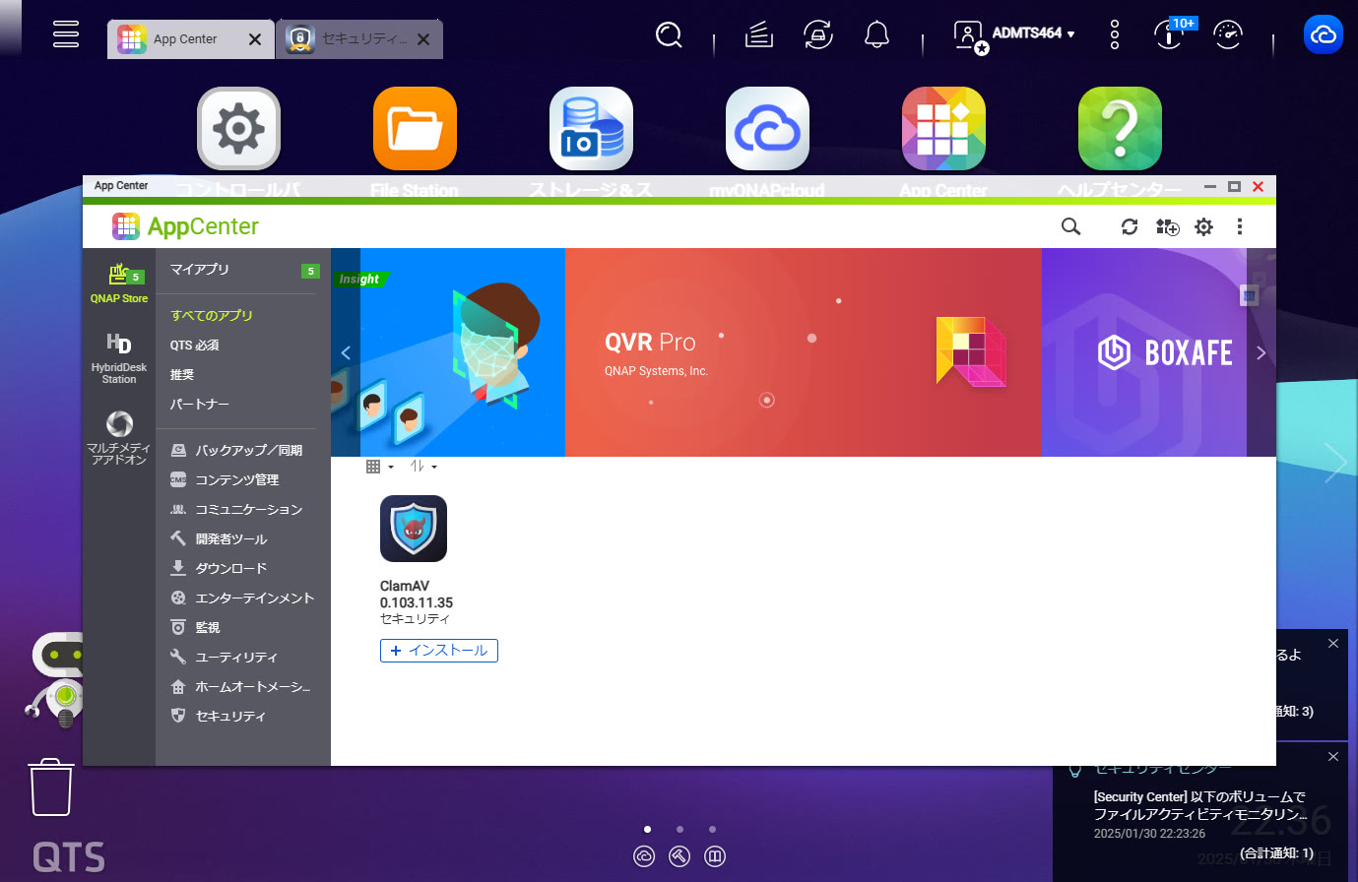The height and width of the screenshot is (882, 1358).
Task: Go to the next desktop page arrow
Action: coord(1335,462)
